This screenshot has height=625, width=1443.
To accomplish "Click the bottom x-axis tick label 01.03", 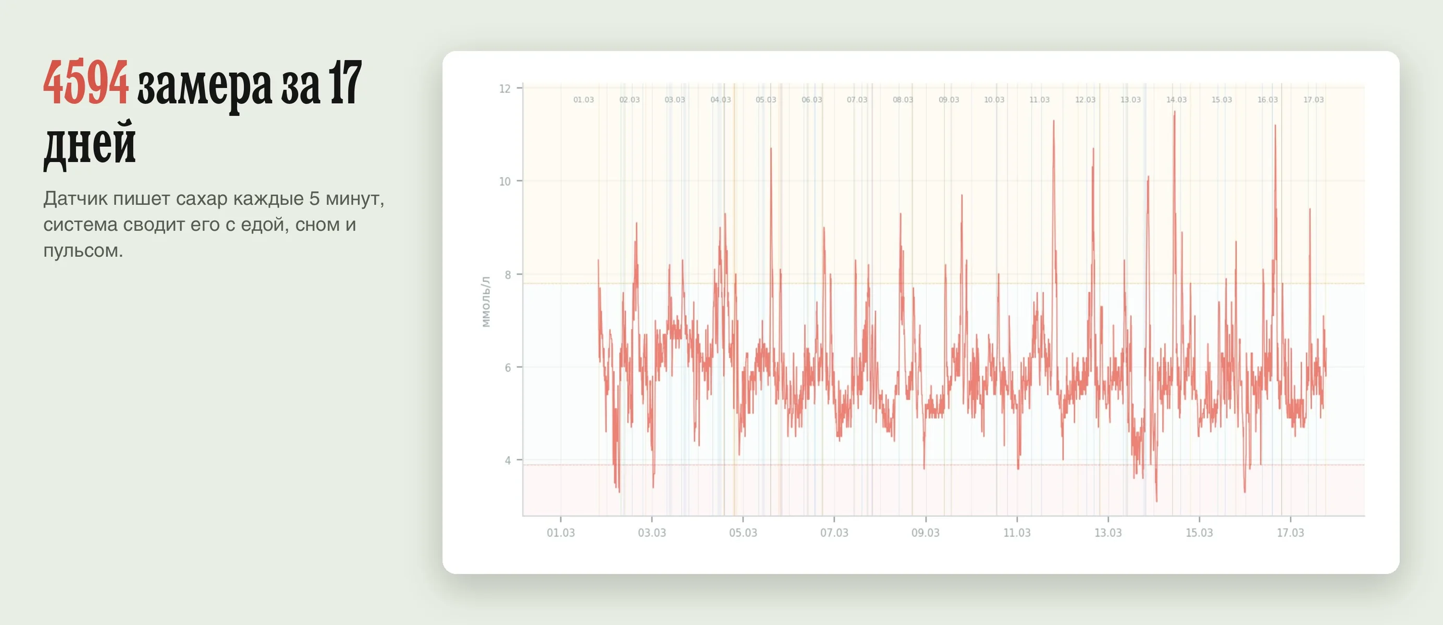I will (x=561, y=533).
